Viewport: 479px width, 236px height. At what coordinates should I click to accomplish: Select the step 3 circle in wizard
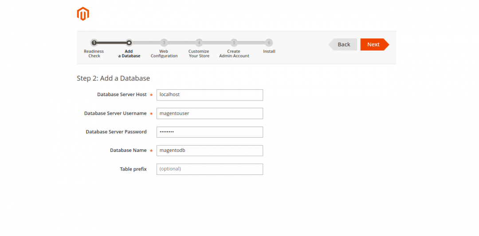pos(164,43)
